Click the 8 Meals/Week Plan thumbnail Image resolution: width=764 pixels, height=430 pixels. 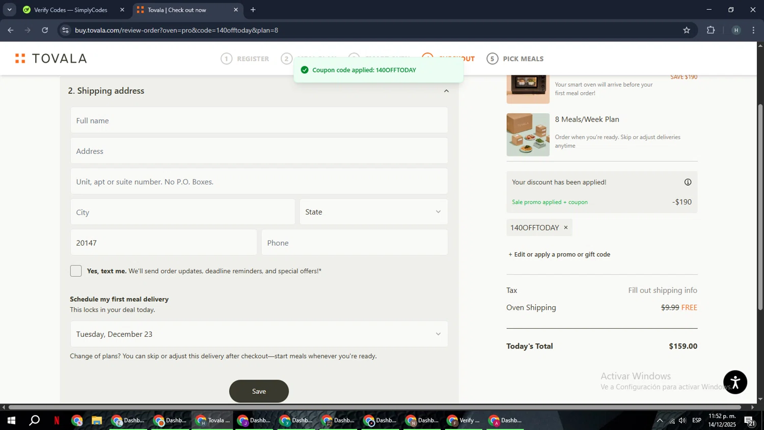coord(528,135)
